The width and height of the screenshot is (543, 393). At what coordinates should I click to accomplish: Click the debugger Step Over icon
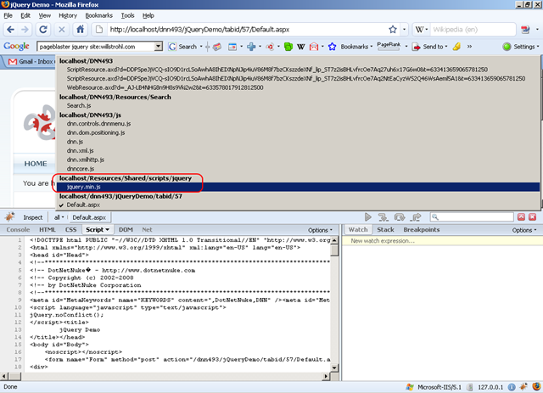(400, 217)
